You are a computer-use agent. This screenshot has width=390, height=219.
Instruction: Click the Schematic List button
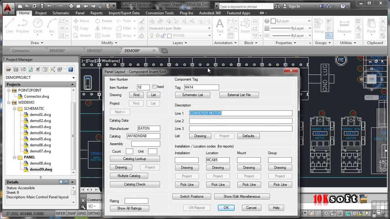(193, 95)
